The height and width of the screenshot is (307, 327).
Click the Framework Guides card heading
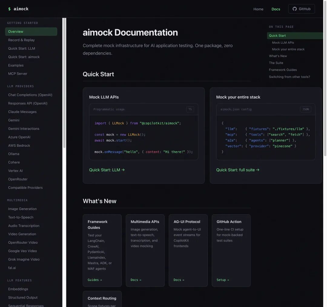(x=97, y=225)
